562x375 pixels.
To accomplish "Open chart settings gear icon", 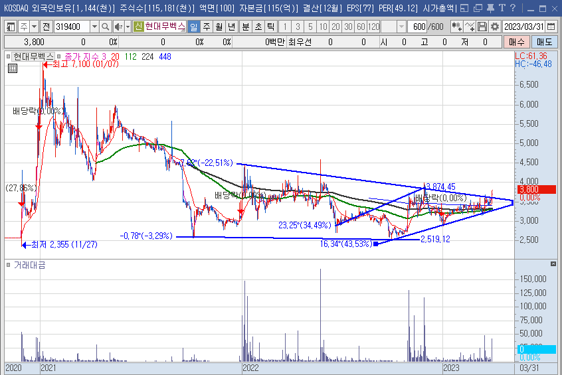I will point(495,27).
